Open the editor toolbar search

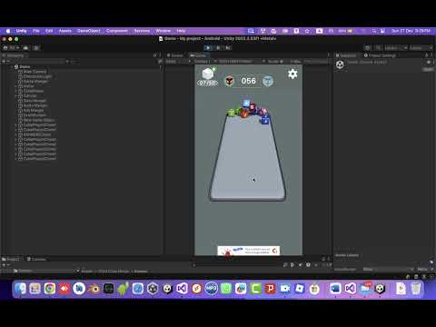click(x=378, y=48)
